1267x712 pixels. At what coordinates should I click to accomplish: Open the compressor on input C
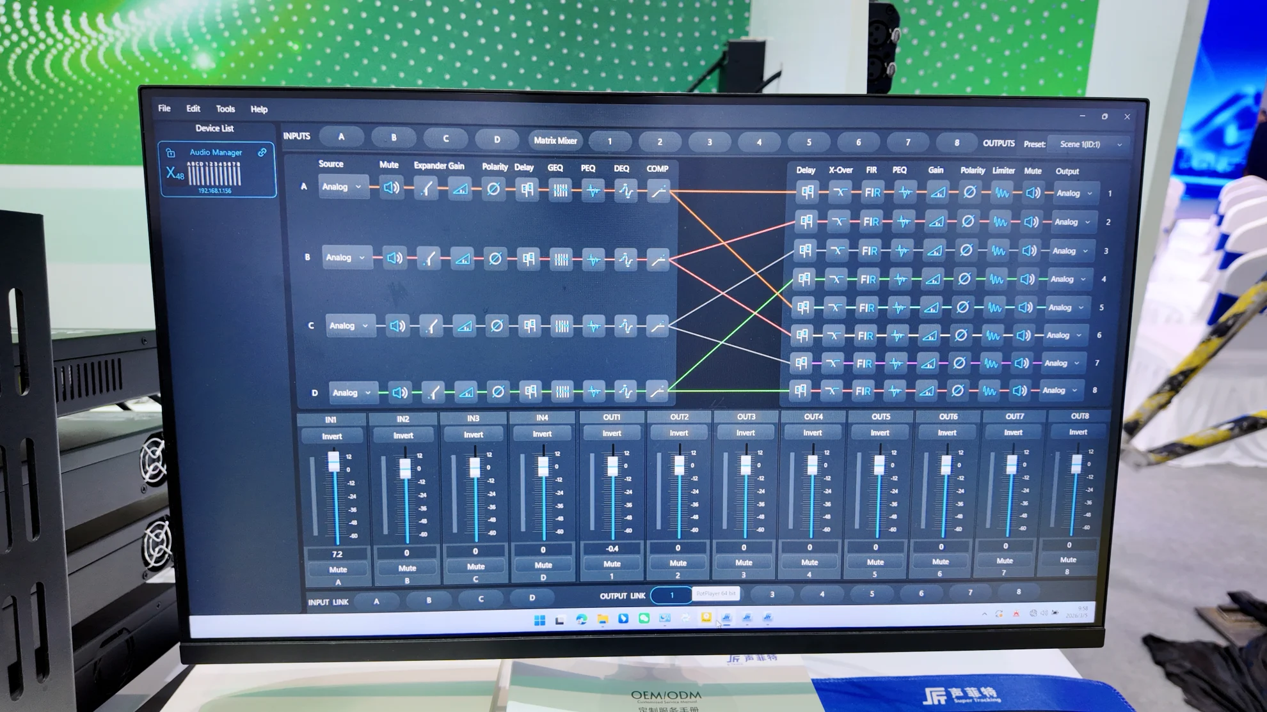pyautogui.click(x=658, y=326)
